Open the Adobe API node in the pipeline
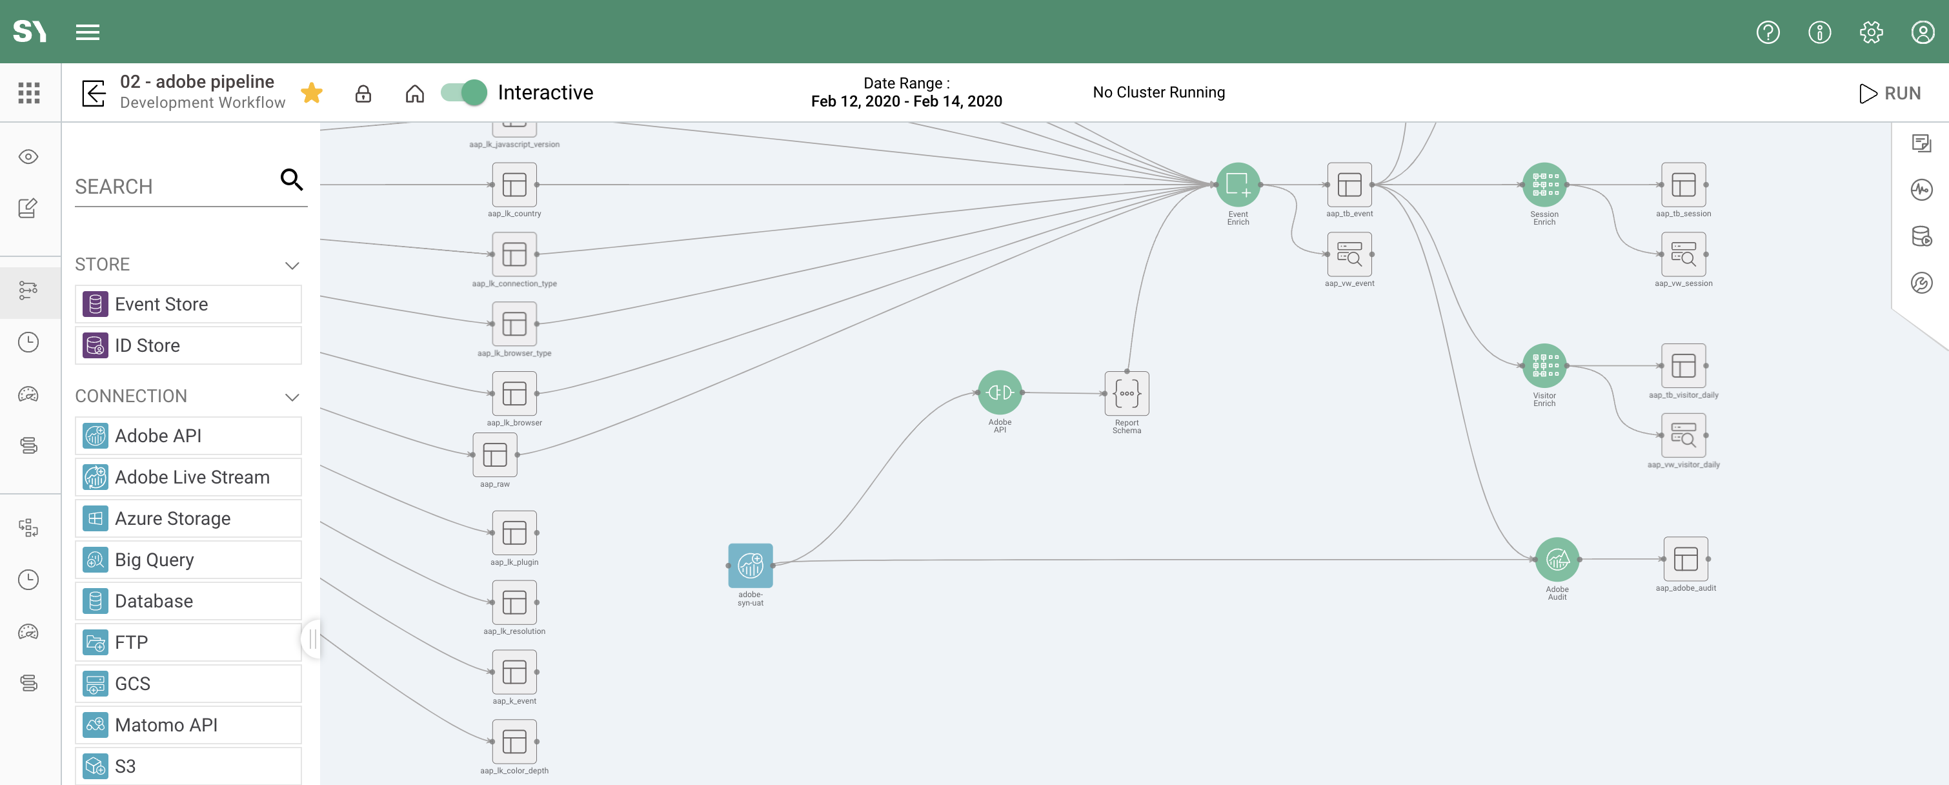 tap(1000, 393)
